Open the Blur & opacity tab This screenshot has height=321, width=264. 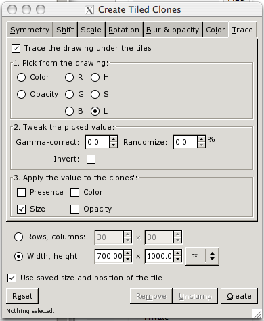click(173, 30)
